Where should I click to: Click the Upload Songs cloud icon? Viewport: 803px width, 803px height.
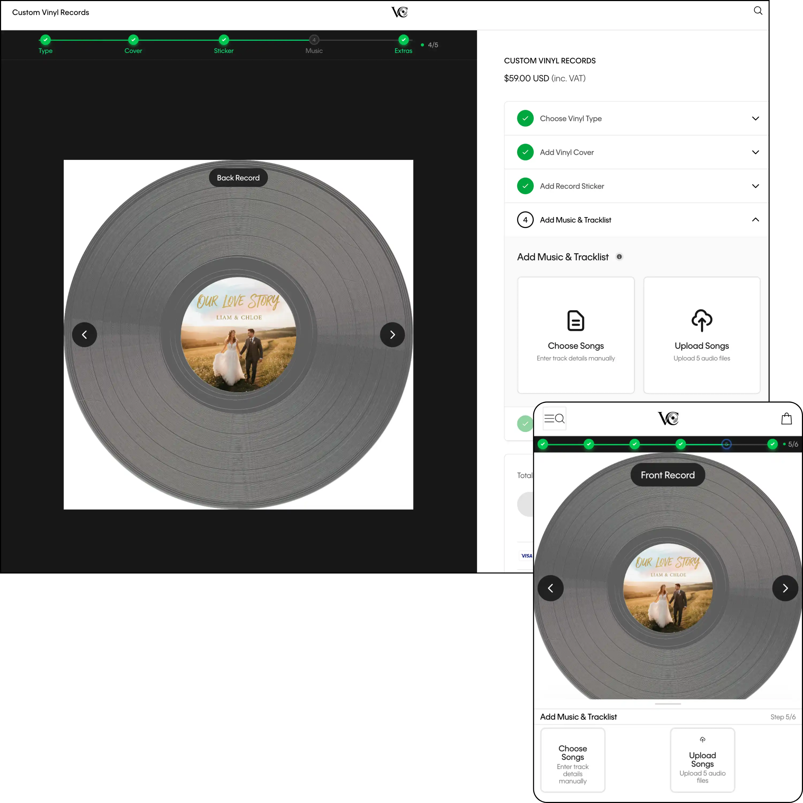click(x=702, y=321)
